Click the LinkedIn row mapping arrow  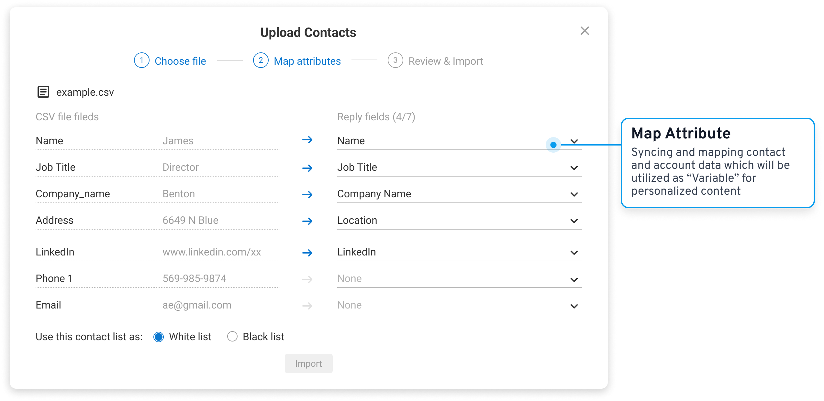(307, 253)
